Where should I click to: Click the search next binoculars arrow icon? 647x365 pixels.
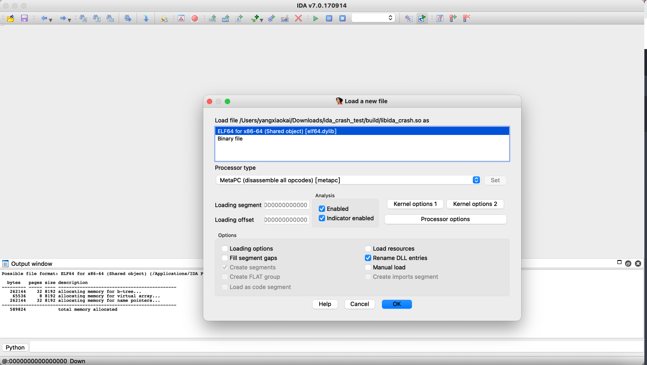(x=128, y=18)
